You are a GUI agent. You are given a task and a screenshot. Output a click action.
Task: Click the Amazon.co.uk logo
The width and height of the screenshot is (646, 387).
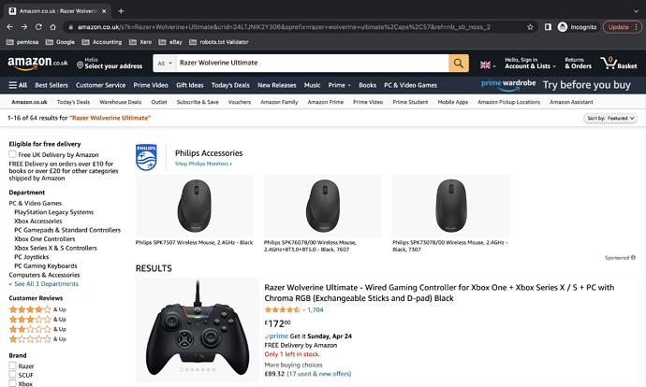tap(36, 64)
